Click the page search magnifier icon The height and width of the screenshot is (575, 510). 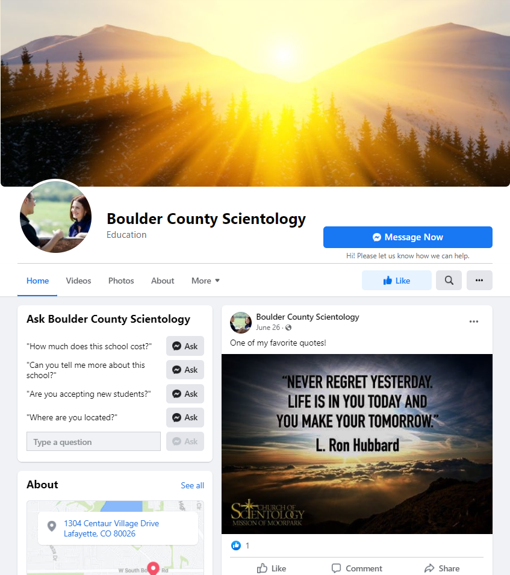449,281
